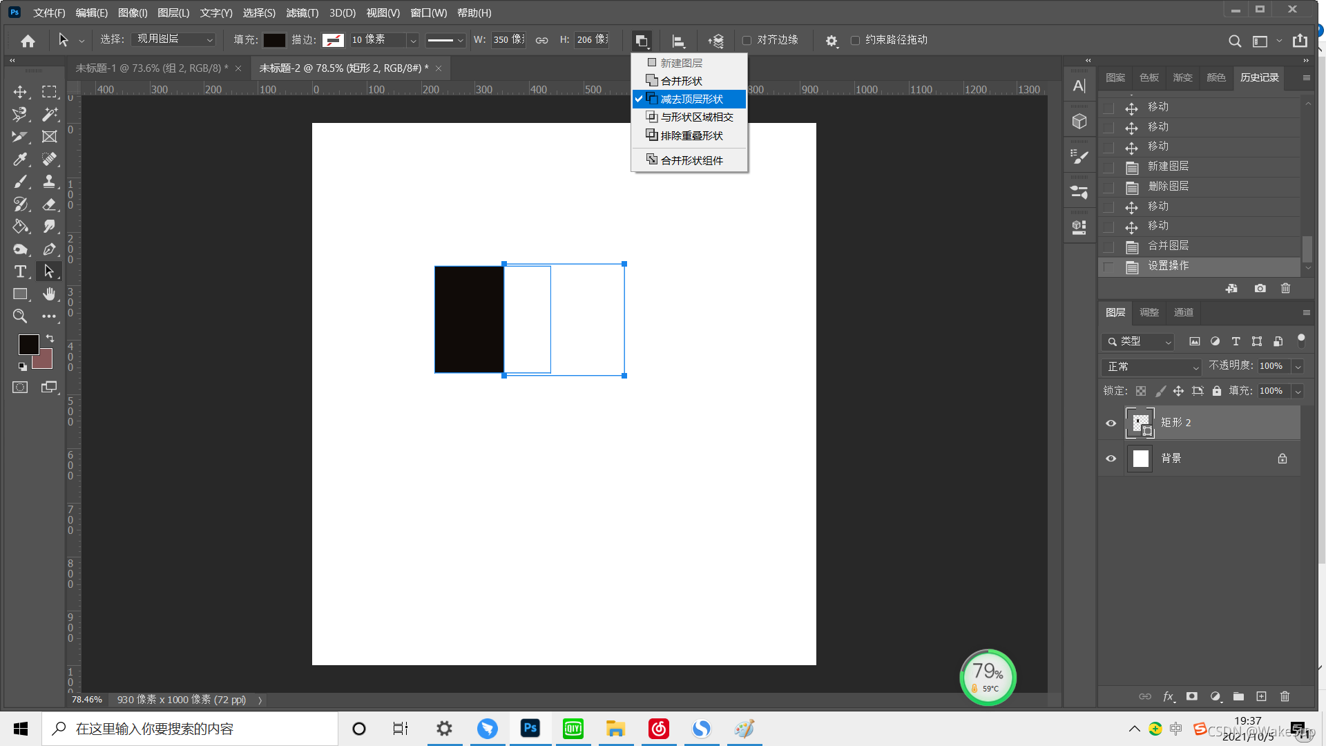Click the shape width input field
Screen dimensions: 1326x746
coord(509,40)
